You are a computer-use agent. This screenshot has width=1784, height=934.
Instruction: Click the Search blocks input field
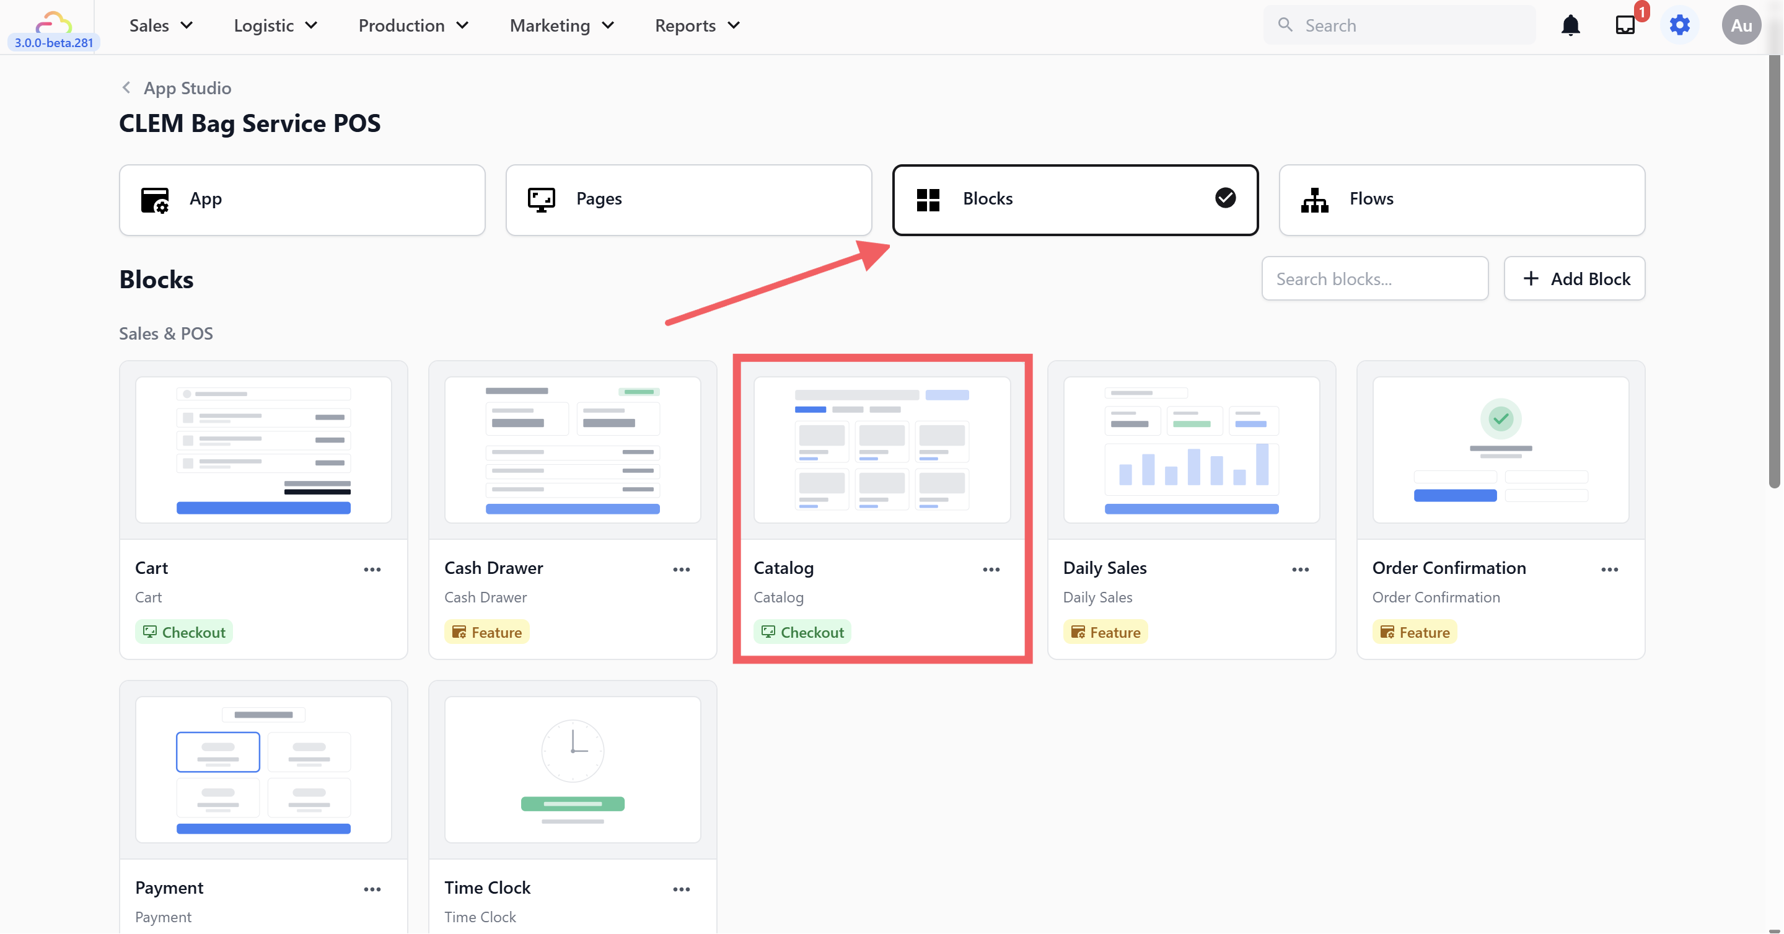(1374, 278)
